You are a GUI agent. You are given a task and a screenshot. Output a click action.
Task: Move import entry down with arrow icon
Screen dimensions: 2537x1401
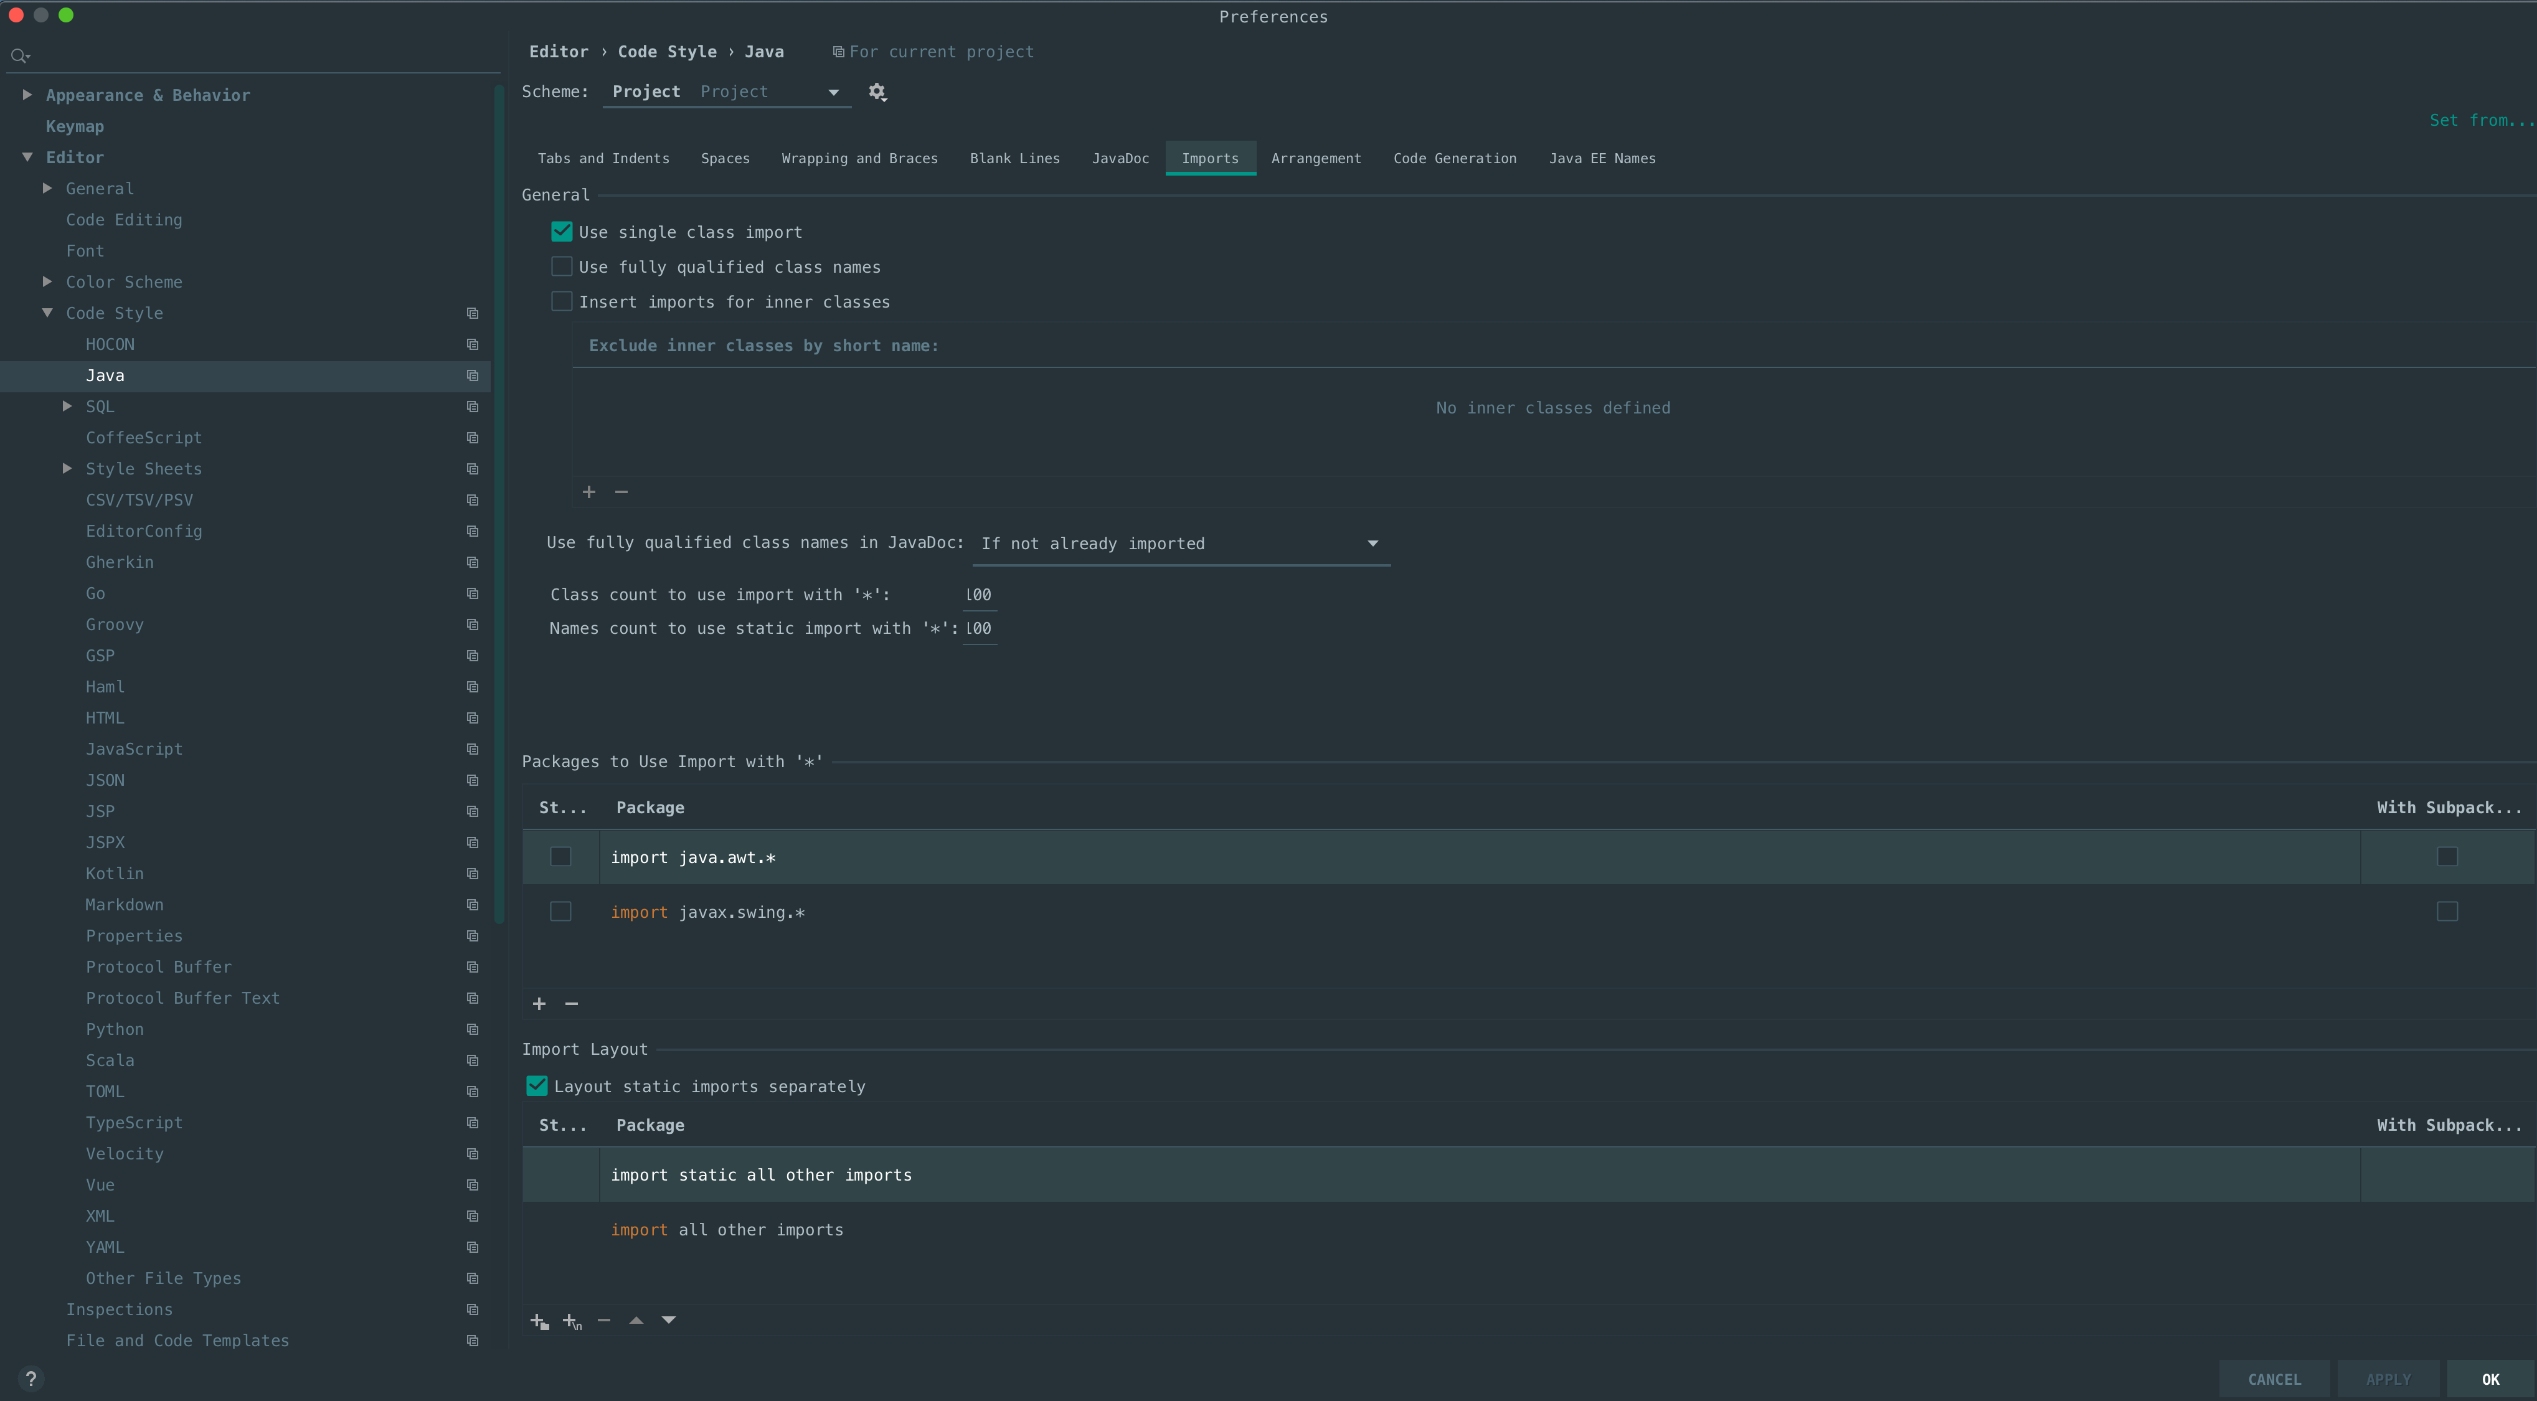[669, 1320]
